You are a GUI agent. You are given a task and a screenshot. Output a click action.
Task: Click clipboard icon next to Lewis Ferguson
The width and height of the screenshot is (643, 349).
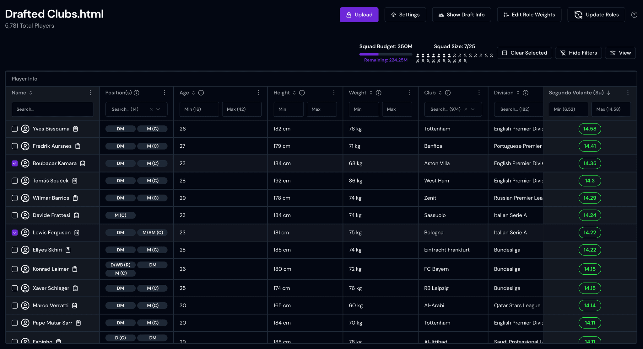(77, 233)
